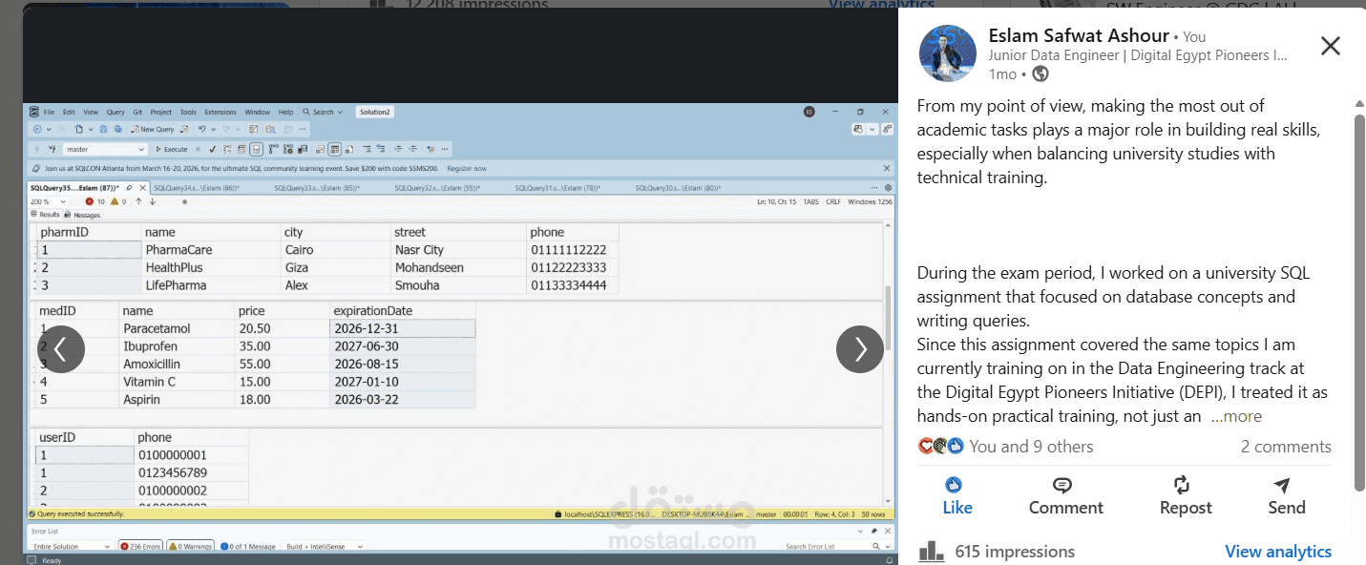This screenshot has height=565, width=1366.
Task: Close the SQLQuery35 tab
Action: click(142, 188)
